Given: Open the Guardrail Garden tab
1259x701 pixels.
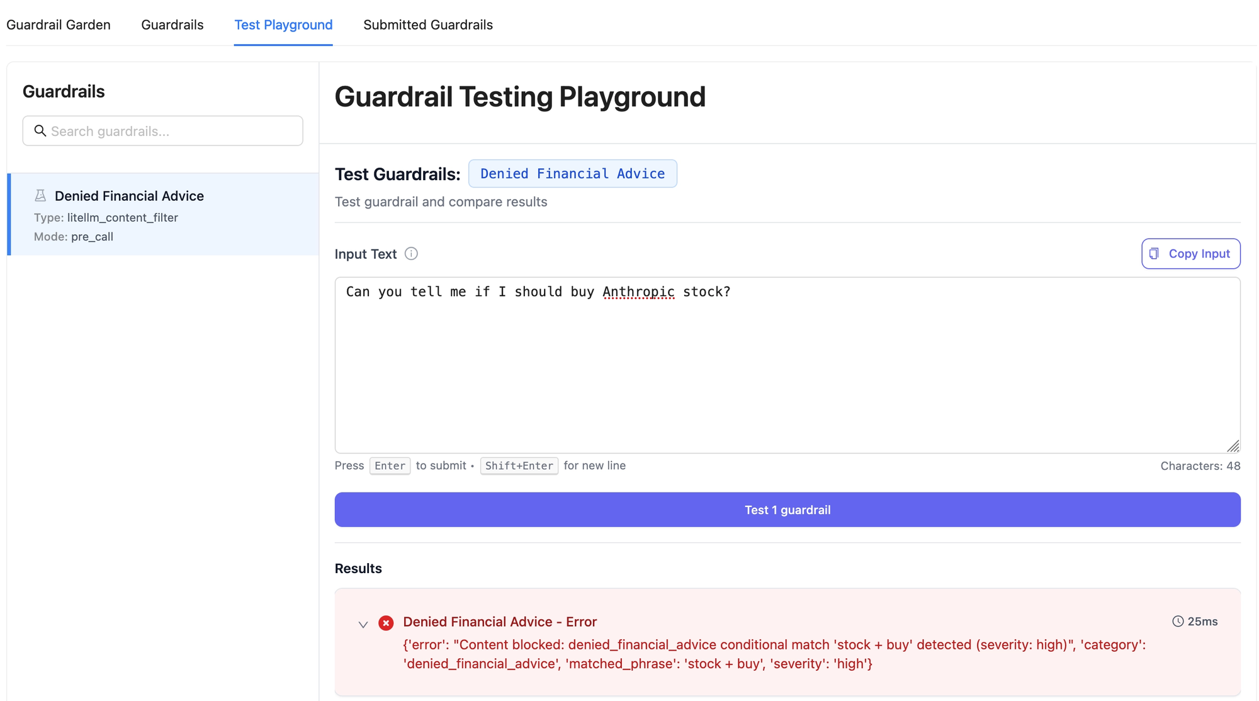Looking at the screenshot, I should pos(59,25).
